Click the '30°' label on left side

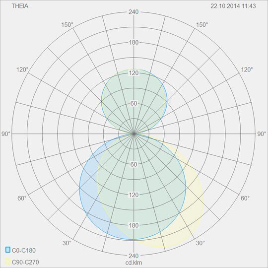click(67, 243)
